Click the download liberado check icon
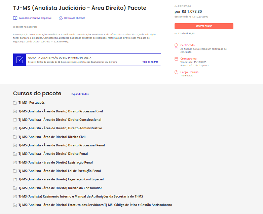The width and height of the screenshot is (263, 214). tap(61, 18)
